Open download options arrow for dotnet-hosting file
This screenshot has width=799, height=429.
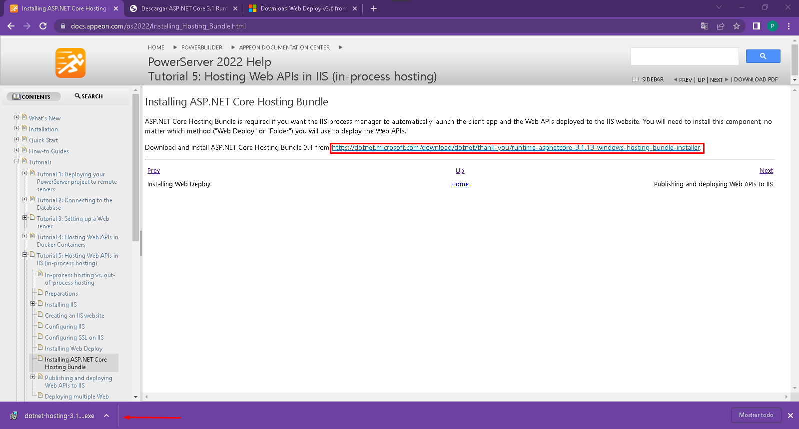[x=106, y=416]
